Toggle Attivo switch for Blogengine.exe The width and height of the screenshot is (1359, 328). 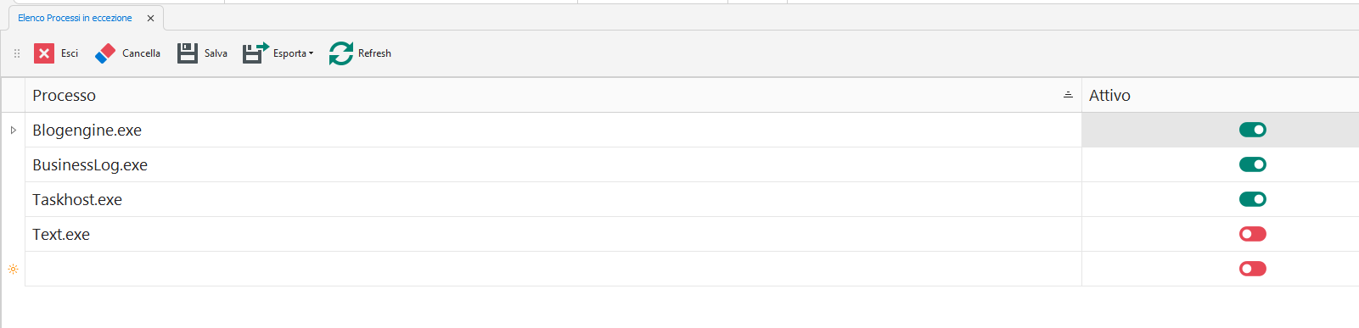[x=1252, y=130]
